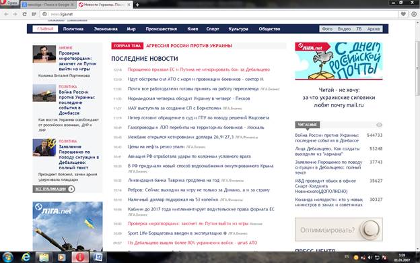Go back with the browser back arrow
The image size is (420, 263).
click(6, 14)
